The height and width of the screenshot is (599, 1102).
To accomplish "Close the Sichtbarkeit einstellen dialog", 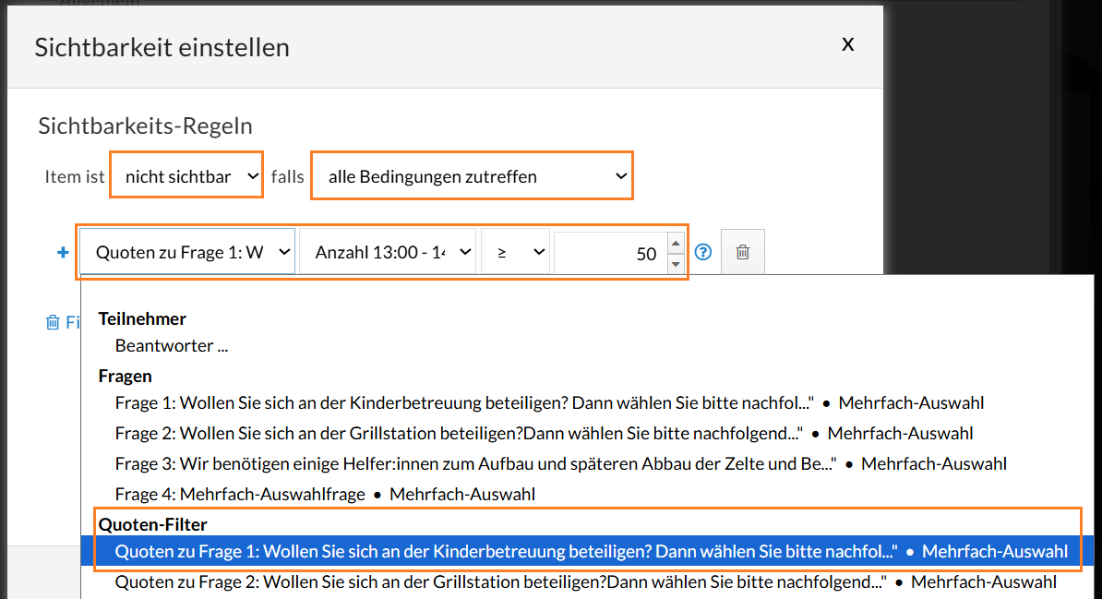I will (847, 44).
